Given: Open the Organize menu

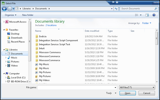Looking at the screenshot, I should pyautogui.click(x=11, y=15).
